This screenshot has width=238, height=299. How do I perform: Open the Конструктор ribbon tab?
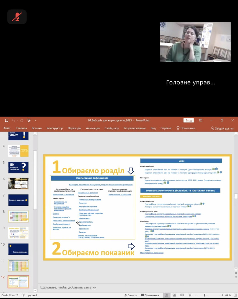click(55, 128)
